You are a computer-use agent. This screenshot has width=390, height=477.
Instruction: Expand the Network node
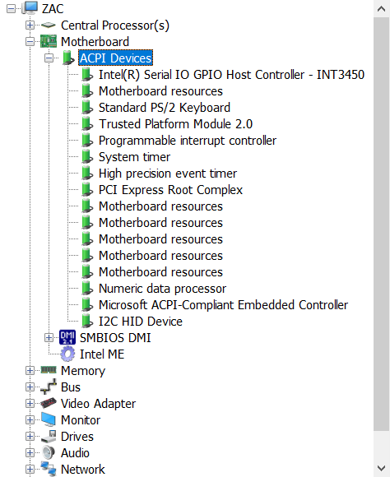30,469
